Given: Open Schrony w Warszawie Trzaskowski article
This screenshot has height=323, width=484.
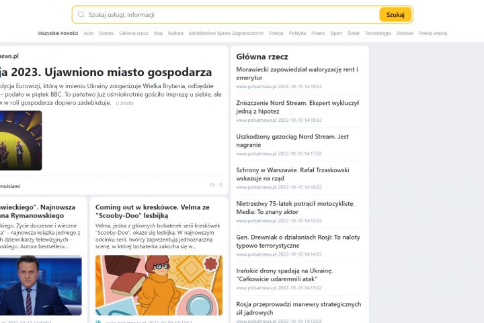Looking at the screenshot, I should 292,174.
